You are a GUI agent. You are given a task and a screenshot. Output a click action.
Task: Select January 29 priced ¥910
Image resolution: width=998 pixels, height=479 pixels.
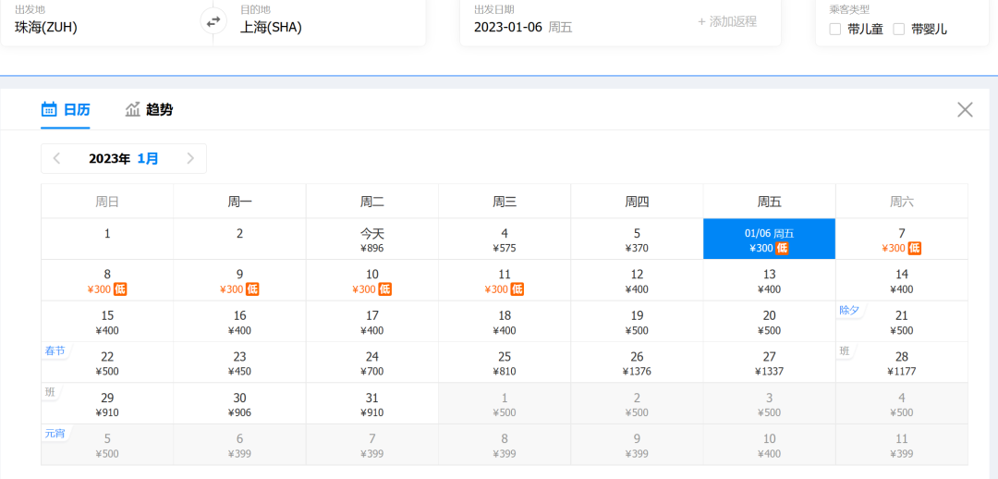107,404
